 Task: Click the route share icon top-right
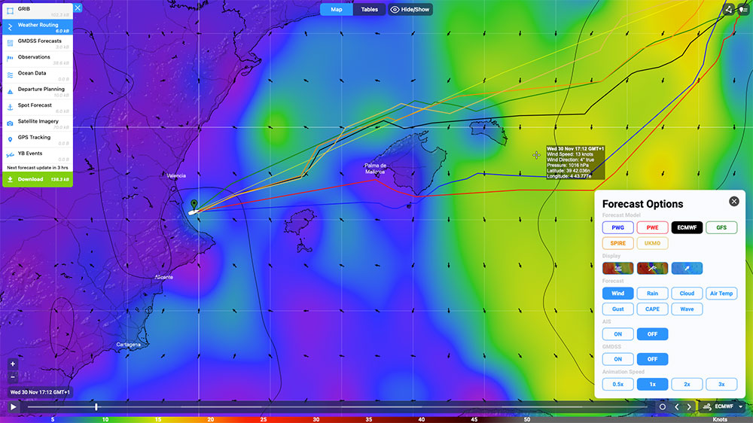[728, 10]
